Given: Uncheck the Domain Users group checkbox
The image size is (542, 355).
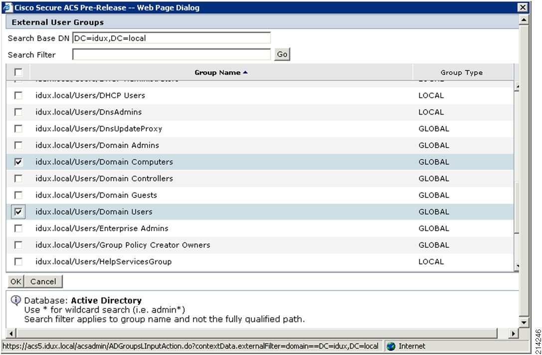Looking at the screenshot, I should 18,211.
